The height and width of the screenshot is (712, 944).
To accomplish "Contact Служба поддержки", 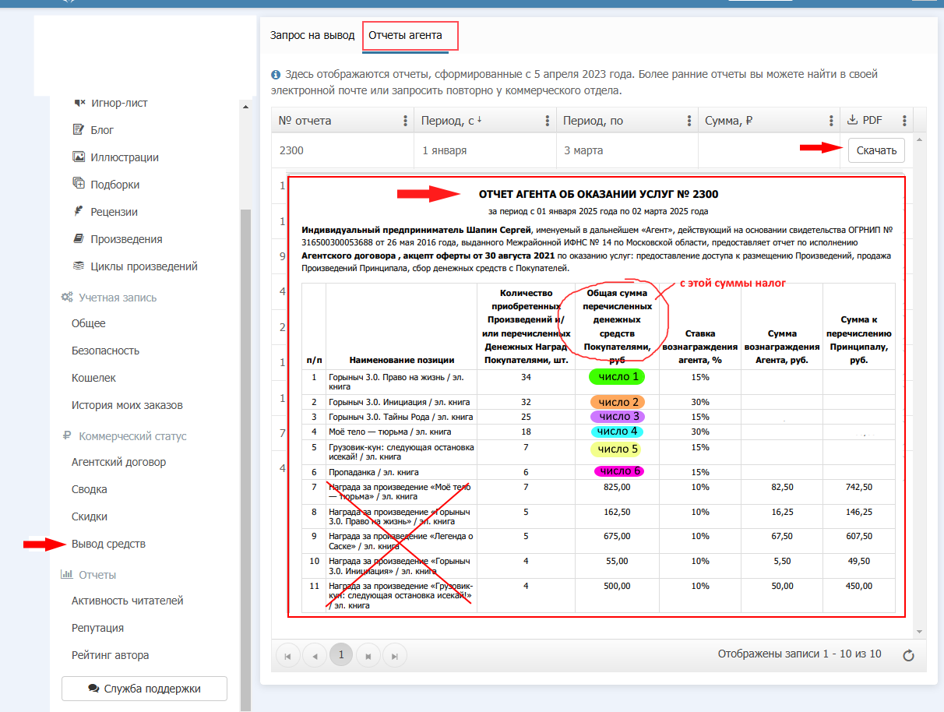I will pos(144,689).
